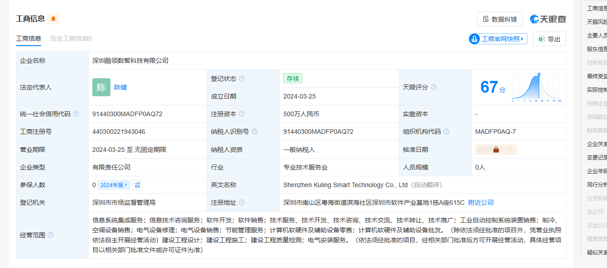The width and height of the screenshot is (607, 268).
Task: Click the 天眼评分 help icon
Action: (x=434, y=87)
